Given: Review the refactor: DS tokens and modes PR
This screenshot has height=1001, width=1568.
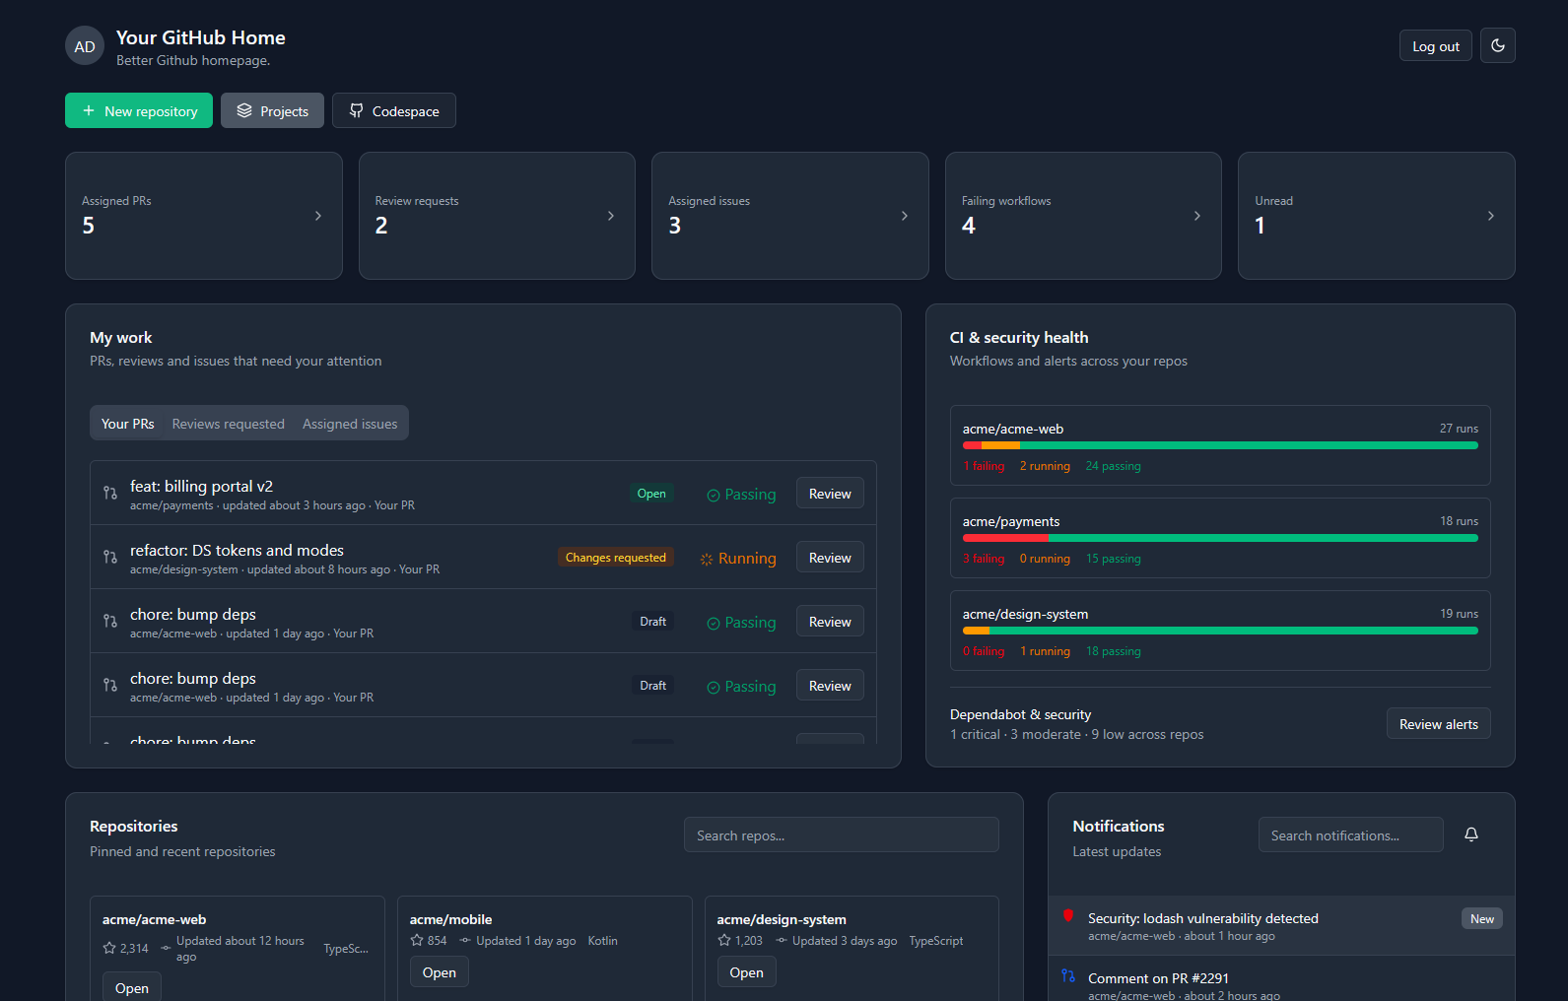Looking at the screenshot, I should [x=830, y=557].
